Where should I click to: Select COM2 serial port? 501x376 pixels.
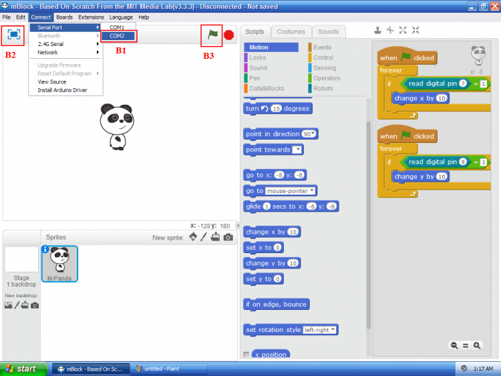click(118, 36)
